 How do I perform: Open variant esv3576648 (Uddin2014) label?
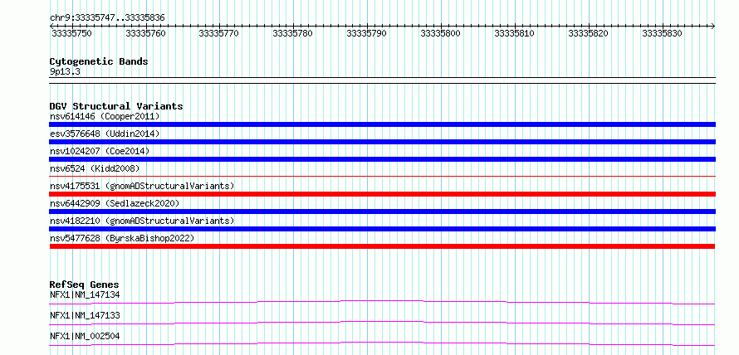105,134
